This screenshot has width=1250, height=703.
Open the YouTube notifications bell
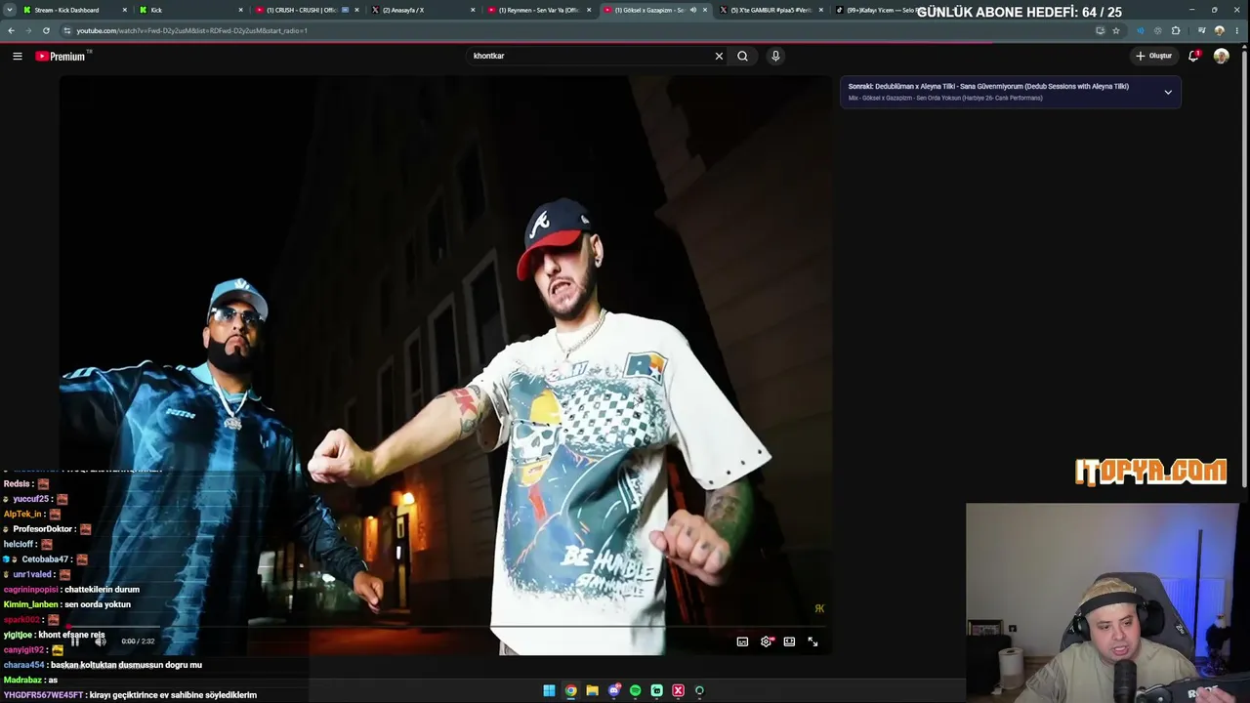tap(1193, 56)
